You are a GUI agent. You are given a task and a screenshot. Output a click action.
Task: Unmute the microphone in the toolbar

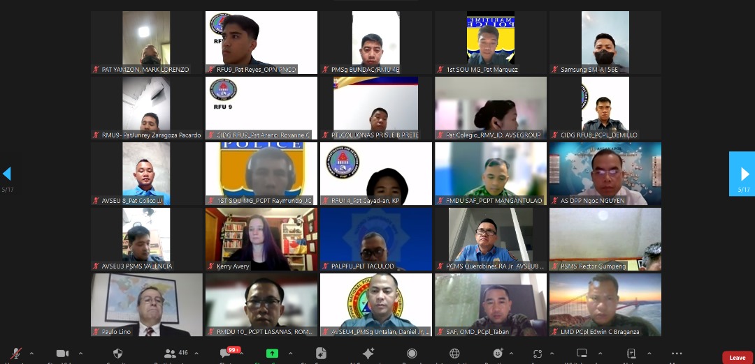click(16, 354)
